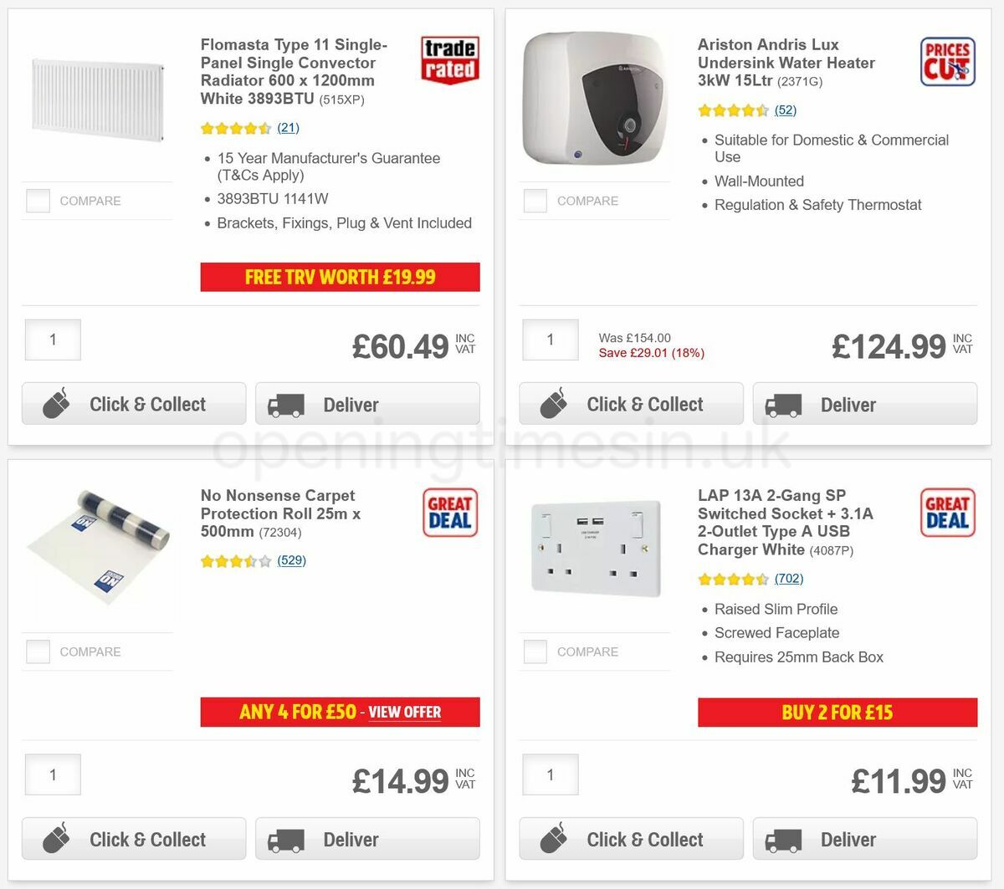Click the truck icon on carpet roll Deliver button
The height and width of the screenshot is (889, 1004).
(x=285, y=839)
